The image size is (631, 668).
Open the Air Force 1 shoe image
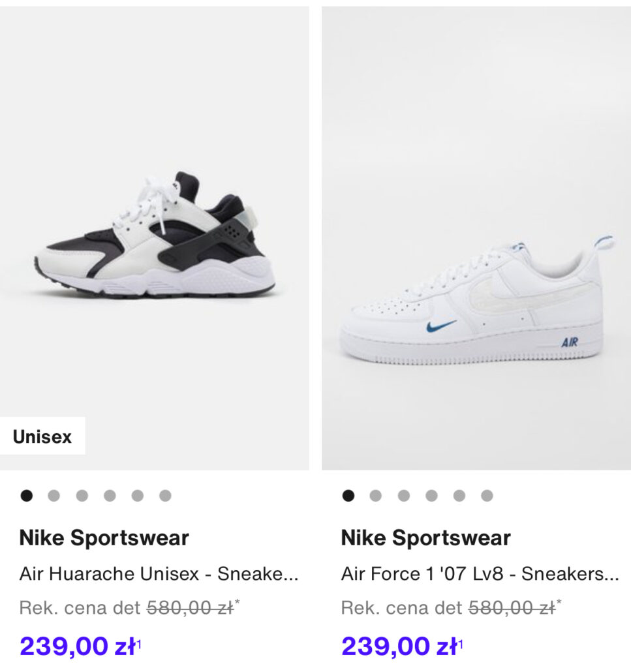pyautogui.click(x=476, y=237)
